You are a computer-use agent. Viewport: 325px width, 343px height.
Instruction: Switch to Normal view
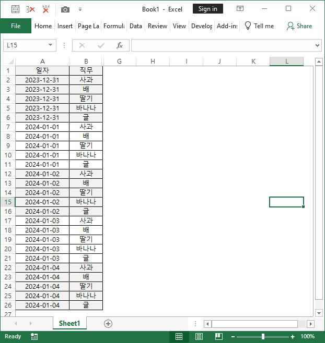tap(179, 336)
